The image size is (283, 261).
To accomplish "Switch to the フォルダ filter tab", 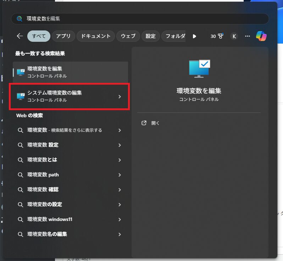I will click(174, 36).
